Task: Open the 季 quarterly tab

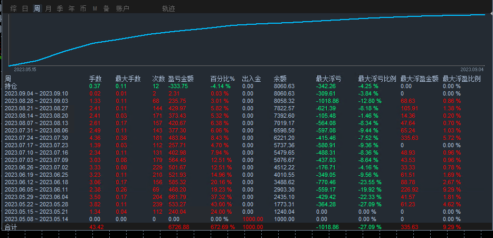Action: tap(60, 9)
